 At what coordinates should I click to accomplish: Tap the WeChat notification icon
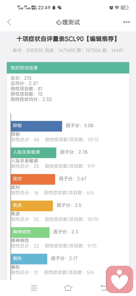click(x=59, y=8)
